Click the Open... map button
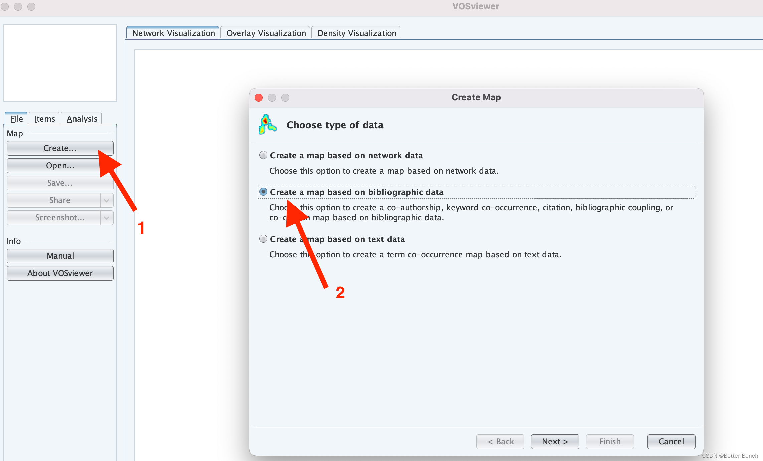The image size is (763, 461). pyautogui.click(x=60, y=166)
